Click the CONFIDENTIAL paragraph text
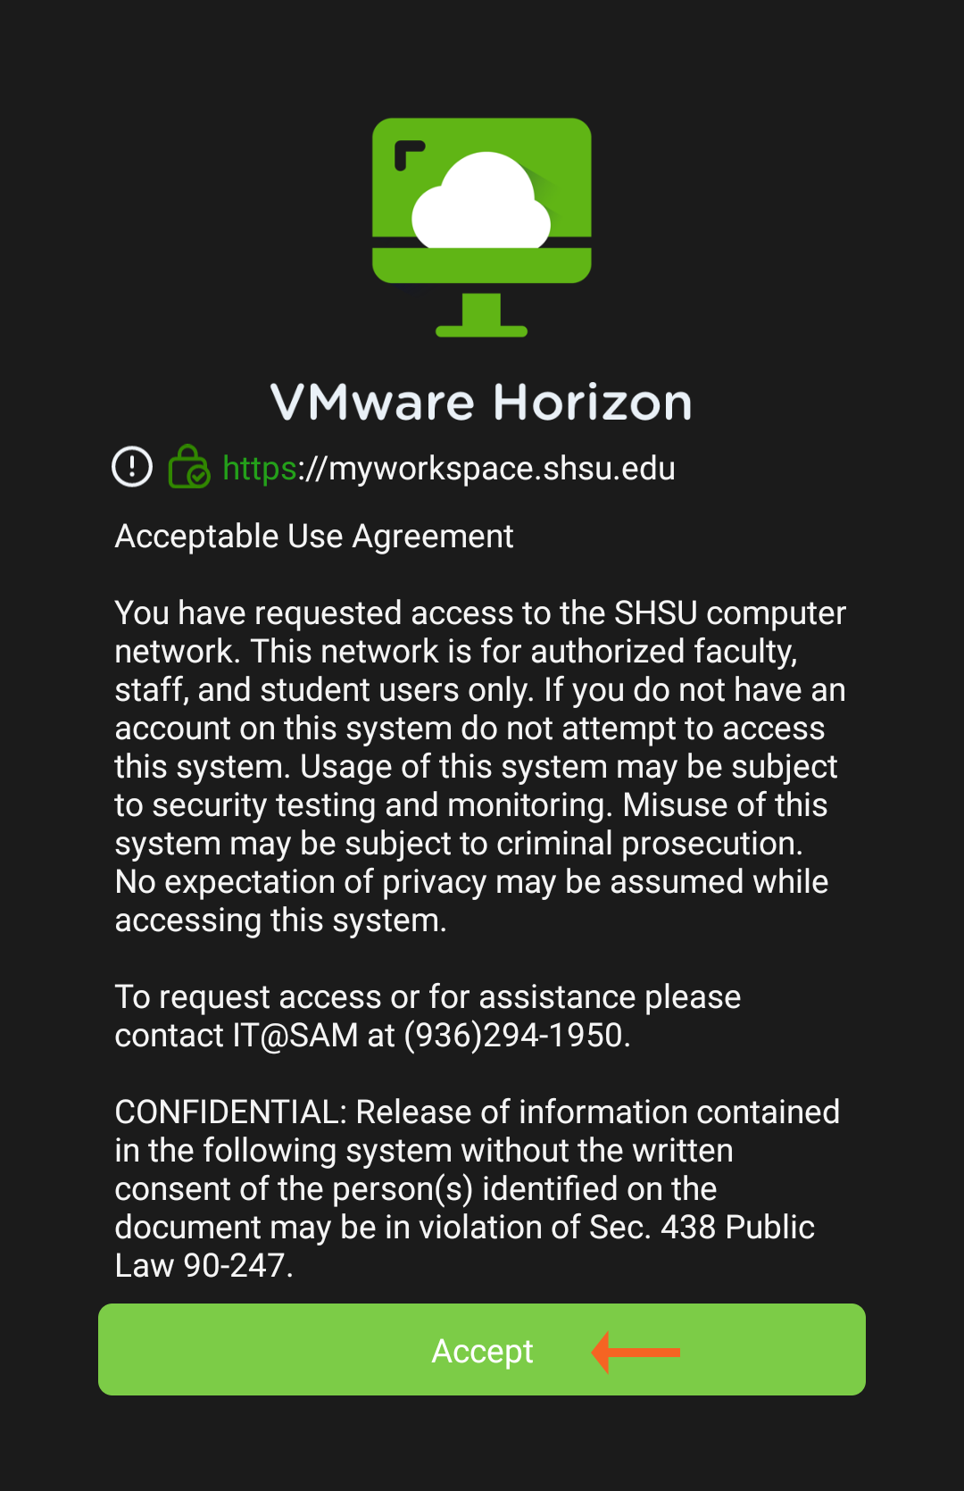This screenshot has width=964, height=1491. (x=477, y=1187)
